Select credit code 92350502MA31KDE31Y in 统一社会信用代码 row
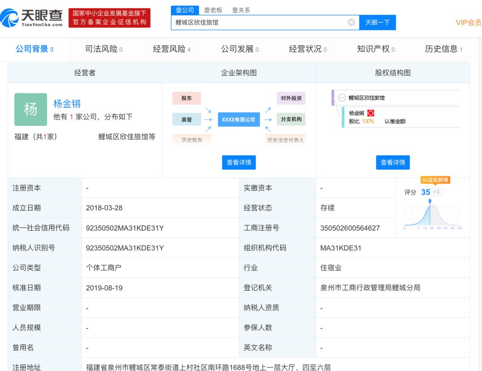 coord(125,228)
